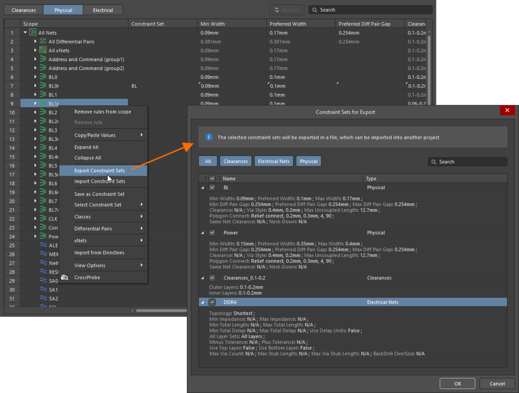
Task: Choose Remove rules from scope
Action: coord(103,112)
